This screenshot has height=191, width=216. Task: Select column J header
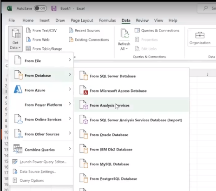point(208,74)
